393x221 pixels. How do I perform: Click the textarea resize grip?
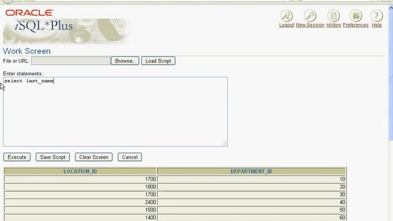[224, 143]
